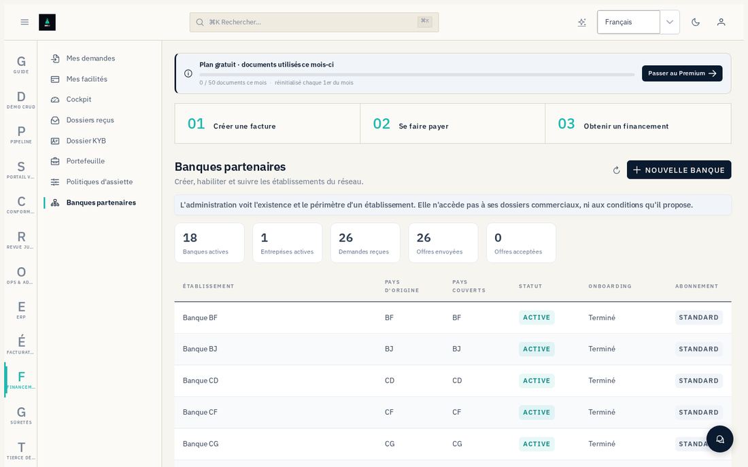This screenshot has height=467, width=748.
Task: Click the documents usage progress bar
Action: coord(416,74)
